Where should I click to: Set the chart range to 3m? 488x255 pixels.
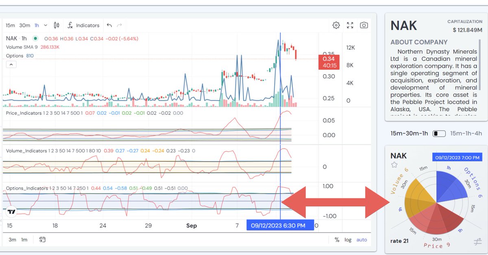tap(12, 240)
